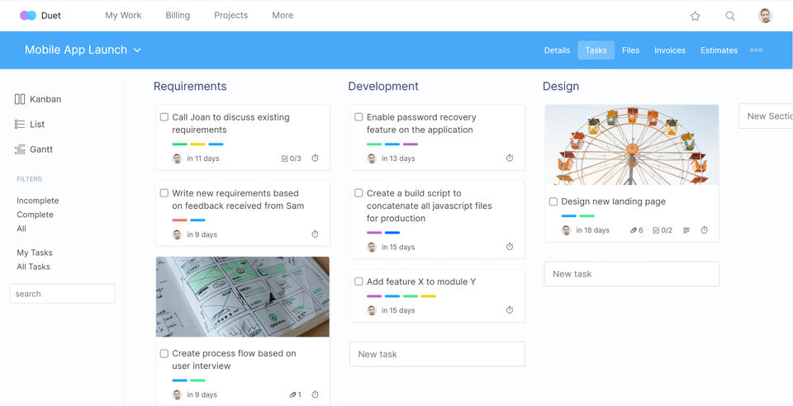Viewport: 793px width, 406px height.
Task: Tick the Design new landing page checkbox
Action: [553, 201]
